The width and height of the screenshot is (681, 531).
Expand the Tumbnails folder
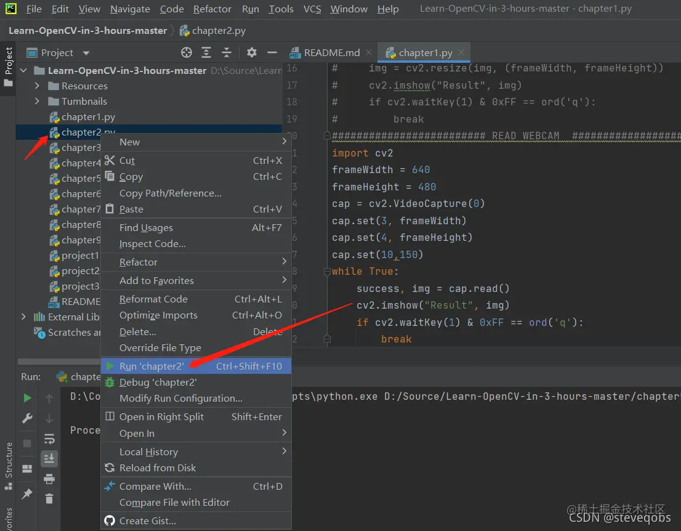coord(37,101)
